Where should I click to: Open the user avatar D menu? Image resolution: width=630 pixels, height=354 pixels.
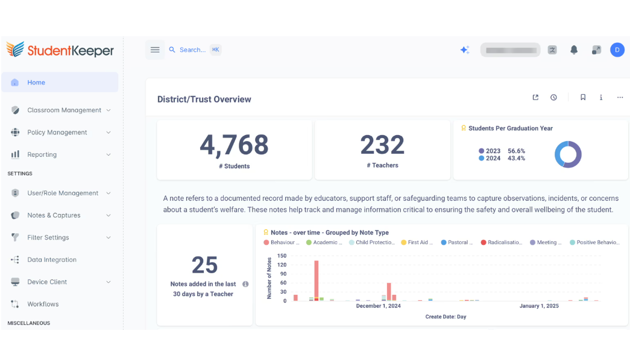click(617, 50)
